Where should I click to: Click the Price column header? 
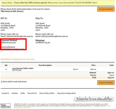click(x=93, y=65)
